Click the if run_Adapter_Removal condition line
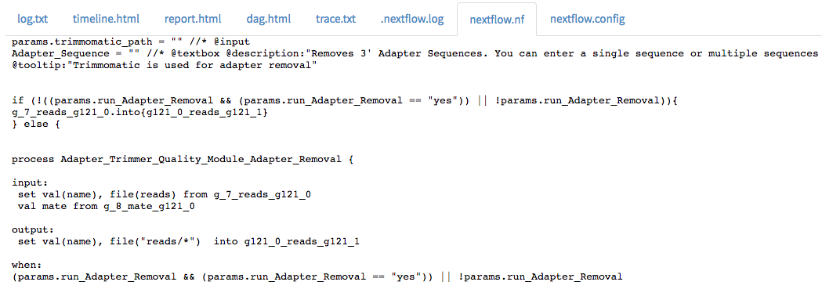Image resolution: width=822 pixels, height=289 pixels. pos(345,101)
